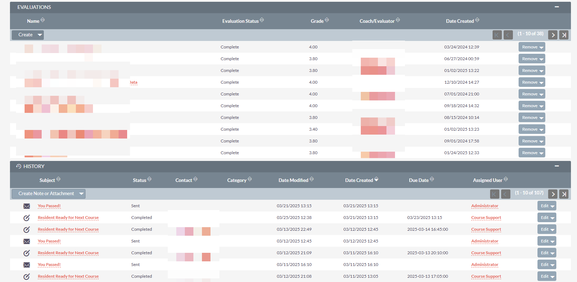
Task: Sort evaluations by Evaluation Status header
Action: (x=240, y=21)
